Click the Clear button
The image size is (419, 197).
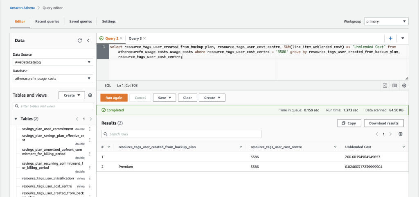pos(187,98)
